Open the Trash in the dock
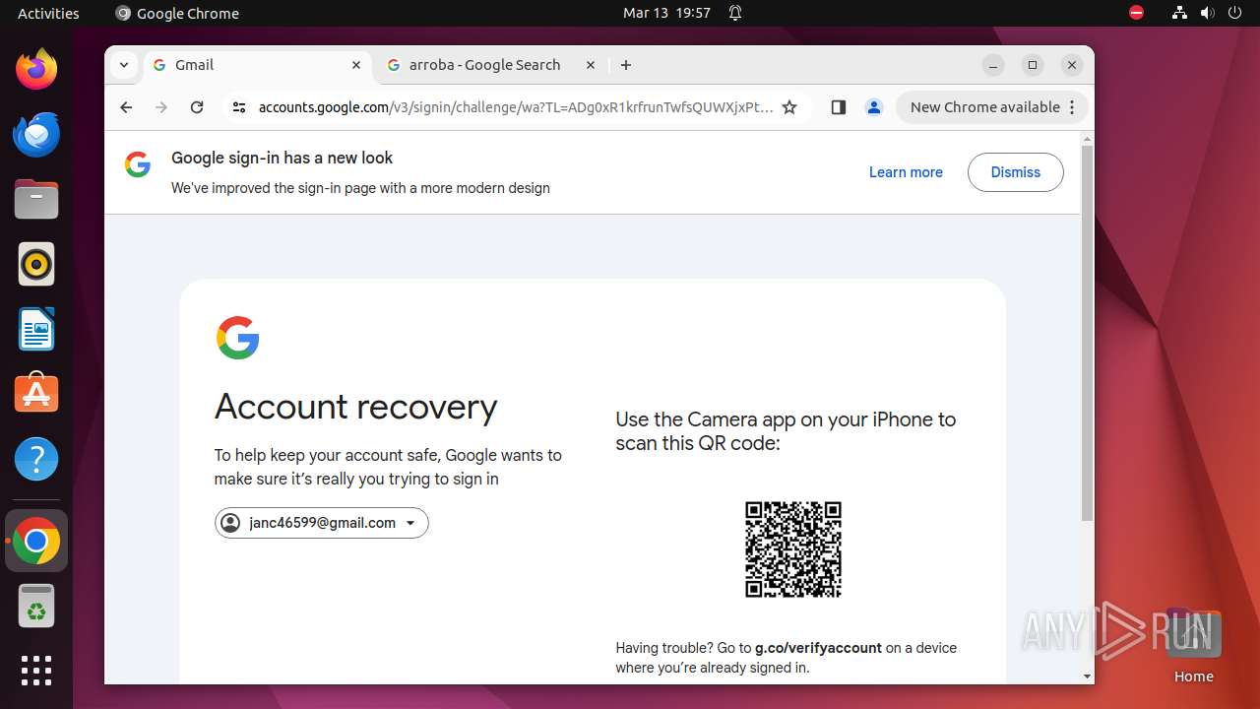The width and height of the screenshot is (1260, 709). (36, 606)
